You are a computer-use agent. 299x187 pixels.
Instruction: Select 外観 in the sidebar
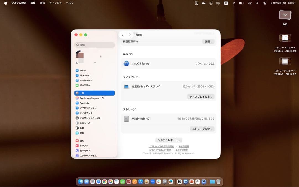(x=94, y=128)
